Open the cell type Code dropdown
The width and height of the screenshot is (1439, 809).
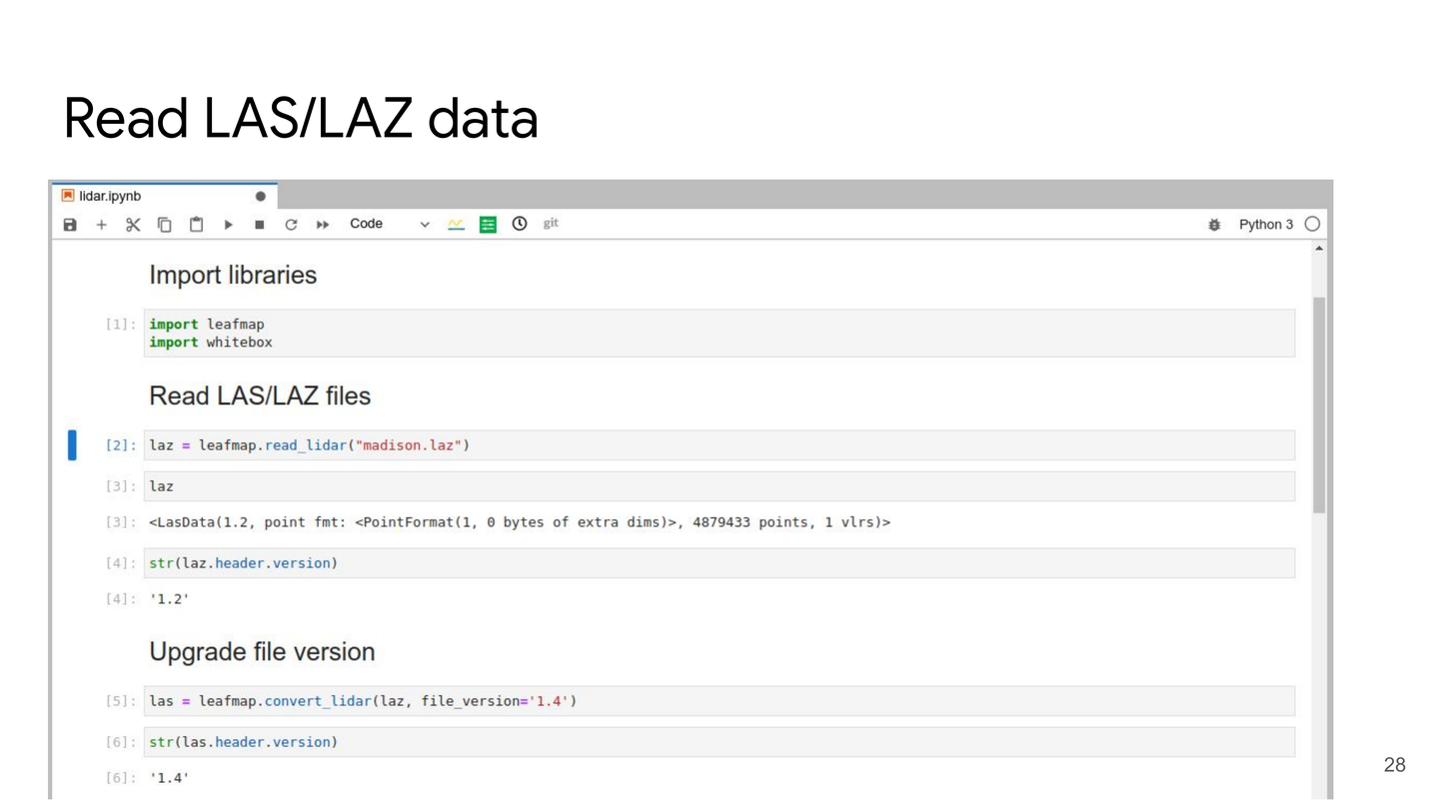point(389,224)
